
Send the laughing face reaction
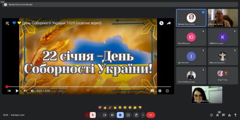tap(120, 108)
